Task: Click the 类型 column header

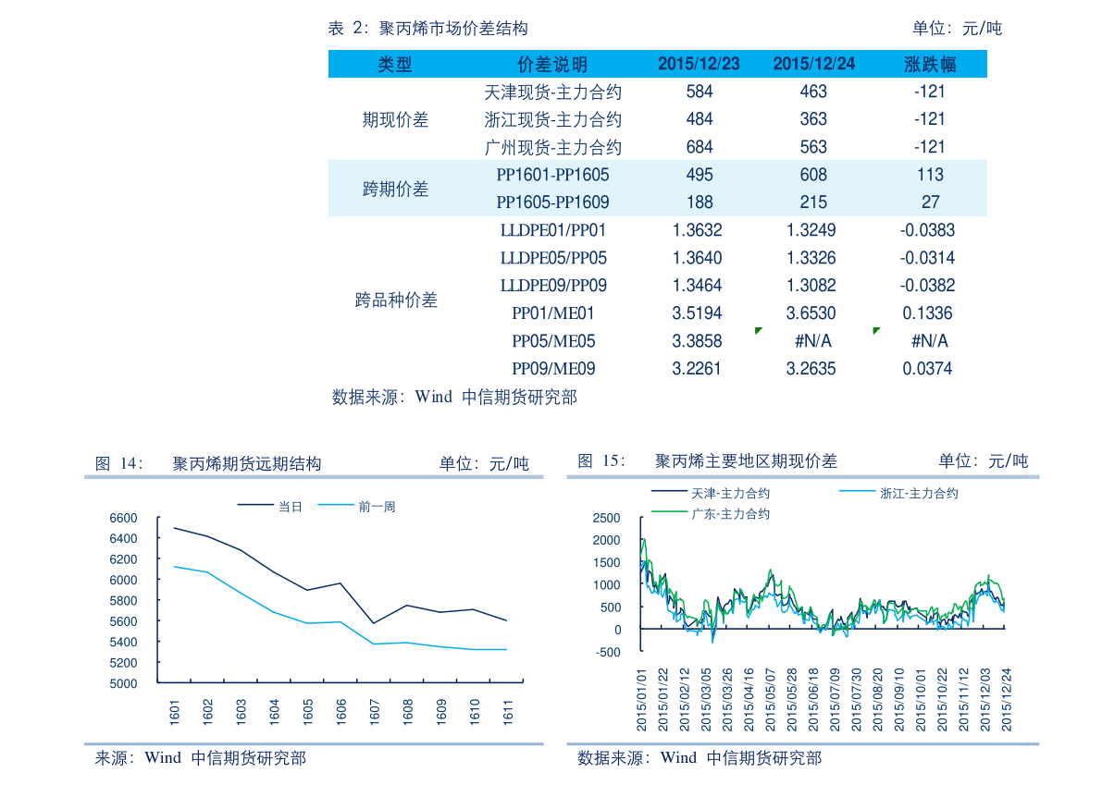Action: coord(395,65)
